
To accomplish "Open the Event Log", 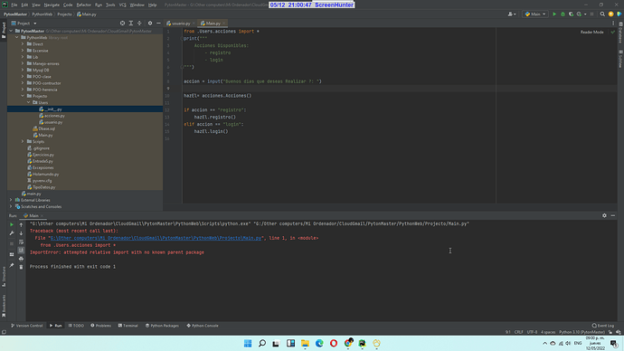I will tap(603, 326).
